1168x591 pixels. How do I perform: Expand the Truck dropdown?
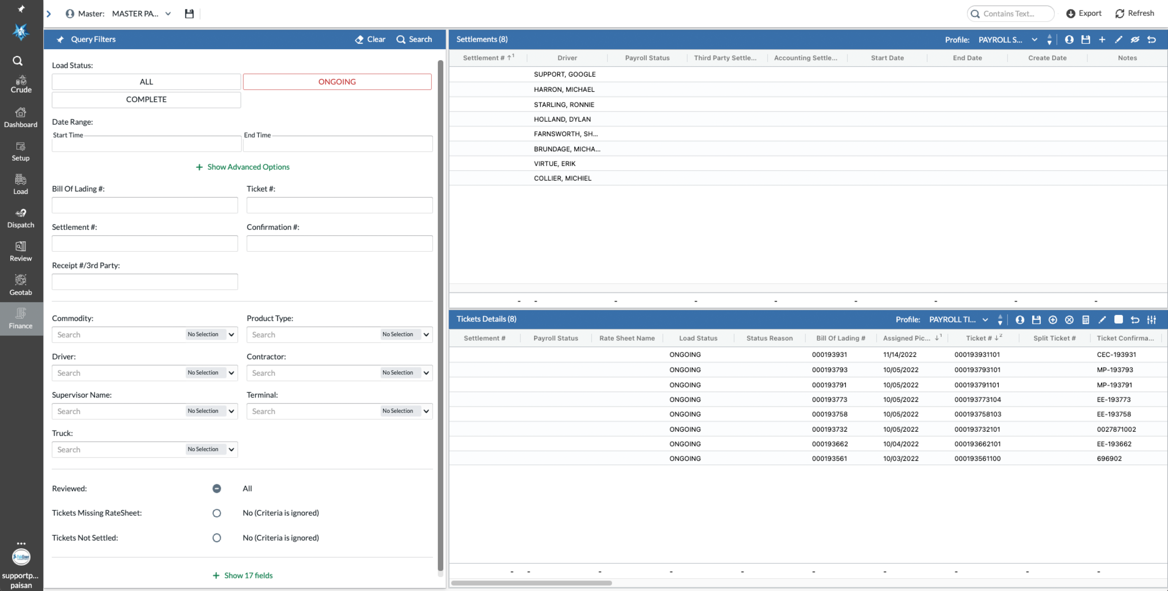coord(231,450)
